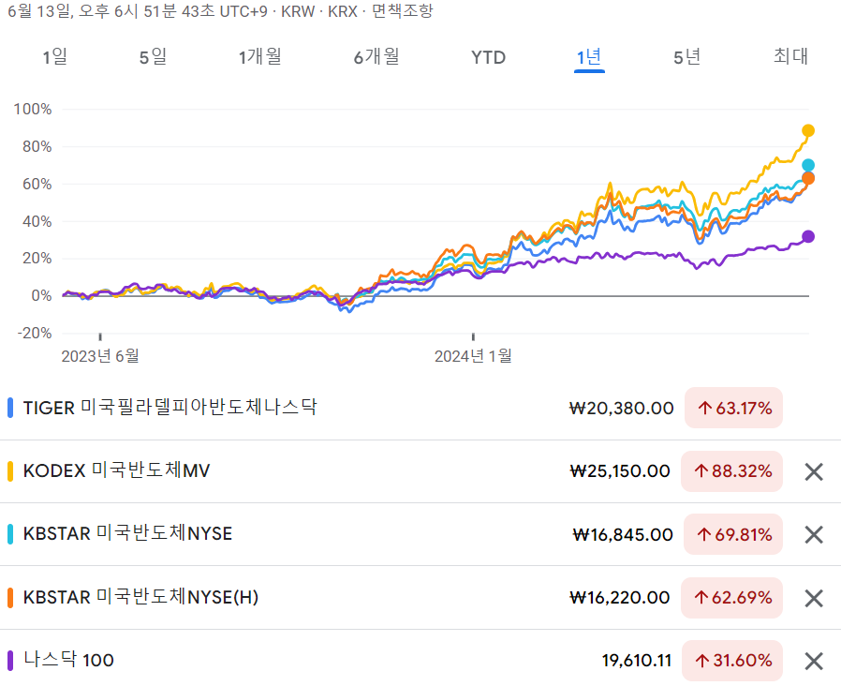The image size is (841, 686).
Task: Remove 나스닥 100 comparison with its X icon
Action: point(814,661)
